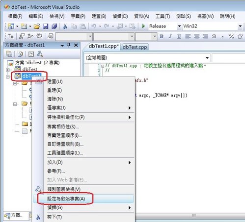Open the Release configuration dropdown

click(179, 26)
